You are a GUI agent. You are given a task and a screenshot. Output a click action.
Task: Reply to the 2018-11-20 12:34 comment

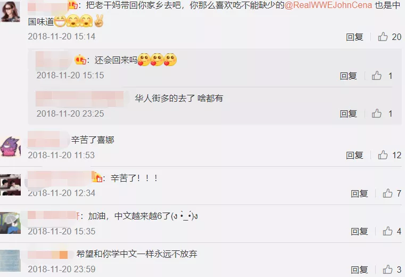click(359, 193)
